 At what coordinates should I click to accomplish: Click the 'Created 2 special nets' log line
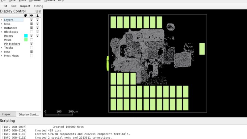(73, 137)
